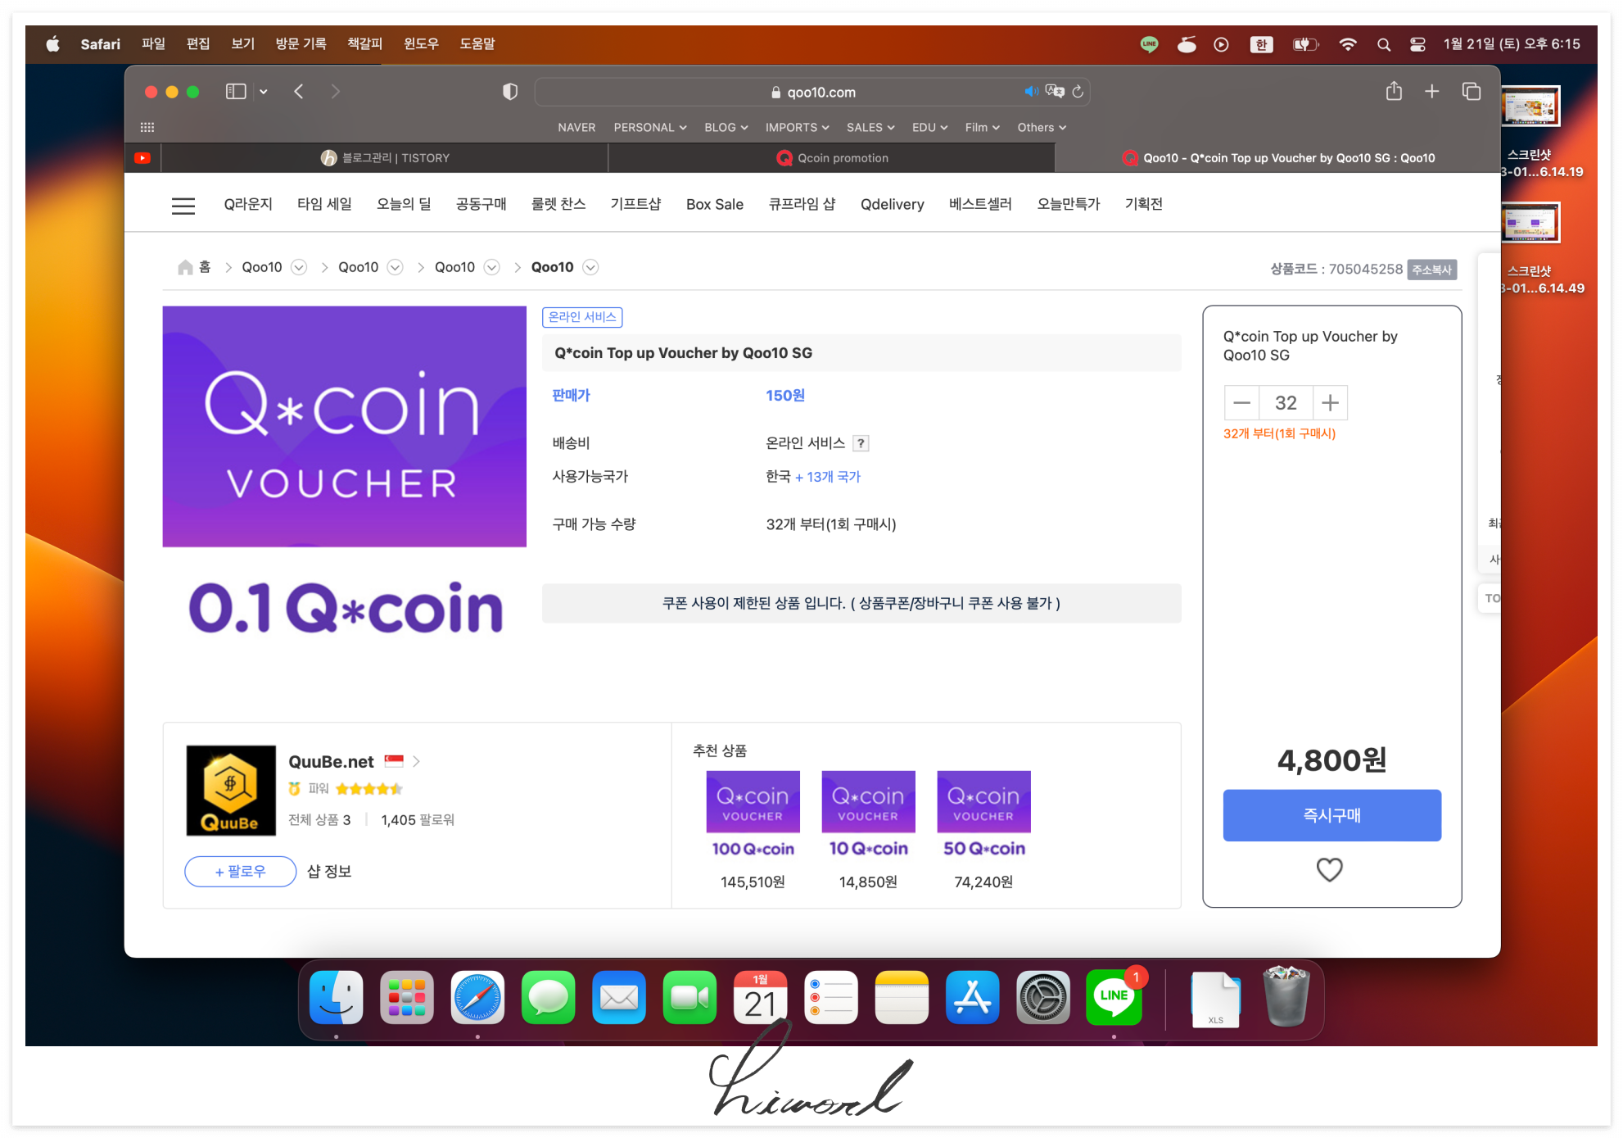This screenshot has width=1623, height=1138.
Task: Switch to the Qcoin promotion tab
Action: [x=832, y=158]
